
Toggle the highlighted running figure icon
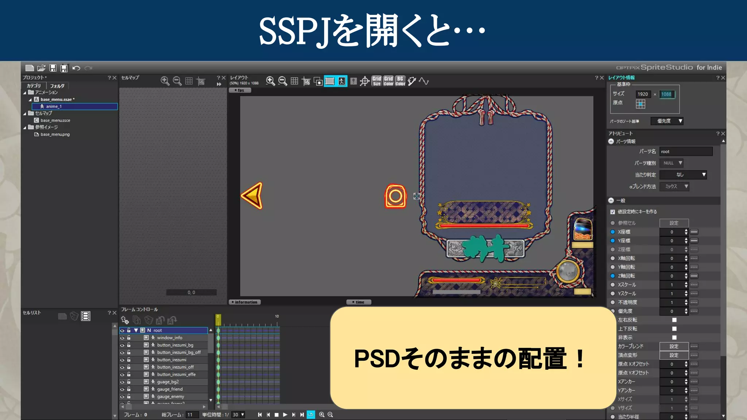click(341, 81)
